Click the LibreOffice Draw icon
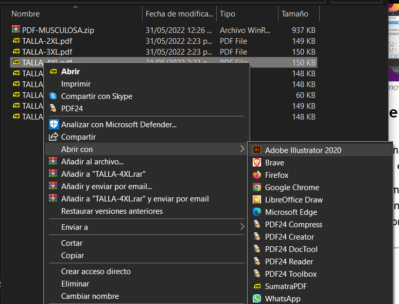The height and width of the screenshot is (304, 399). pyautogui.click(x=257, y=199)
